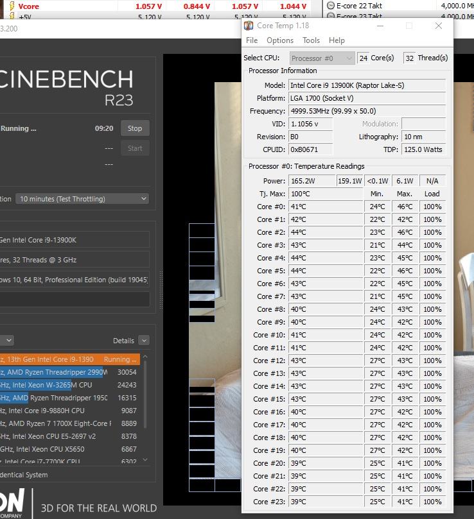Open the Help menu in Core Temp

tap(337, 40)
